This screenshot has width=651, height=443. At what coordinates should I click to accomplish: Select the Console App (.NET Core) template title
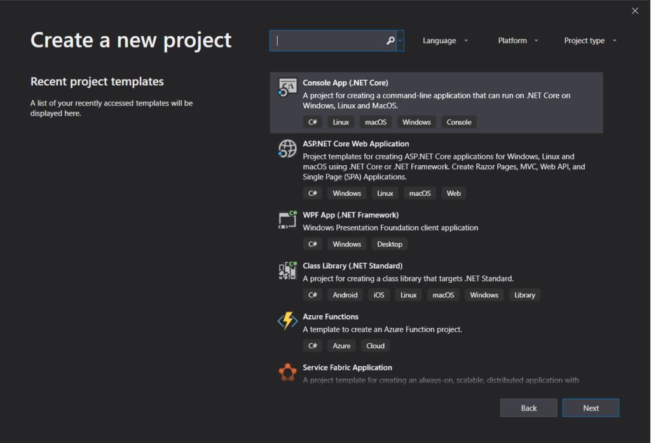pyautogui.click(x=345, y=83)
